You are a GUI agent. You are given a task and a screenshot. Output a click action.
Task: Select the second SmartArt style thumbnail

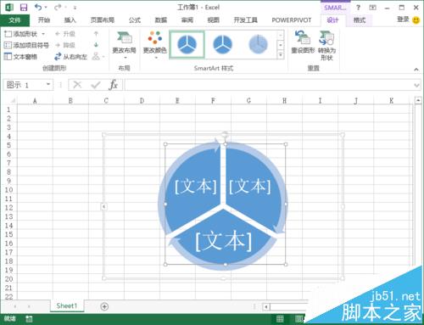pyautogui.click(x=222, y=45)
